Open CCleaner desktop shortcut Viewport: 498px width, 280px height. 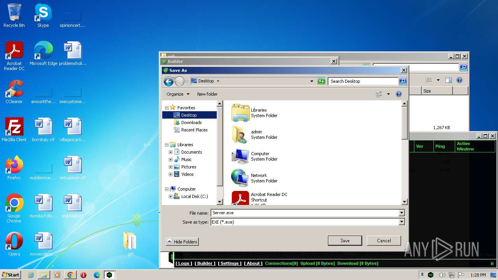(14, 92)
